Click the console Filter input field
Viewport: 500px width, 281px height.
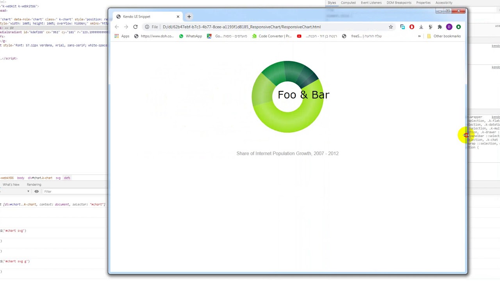[x=74, y=192]
